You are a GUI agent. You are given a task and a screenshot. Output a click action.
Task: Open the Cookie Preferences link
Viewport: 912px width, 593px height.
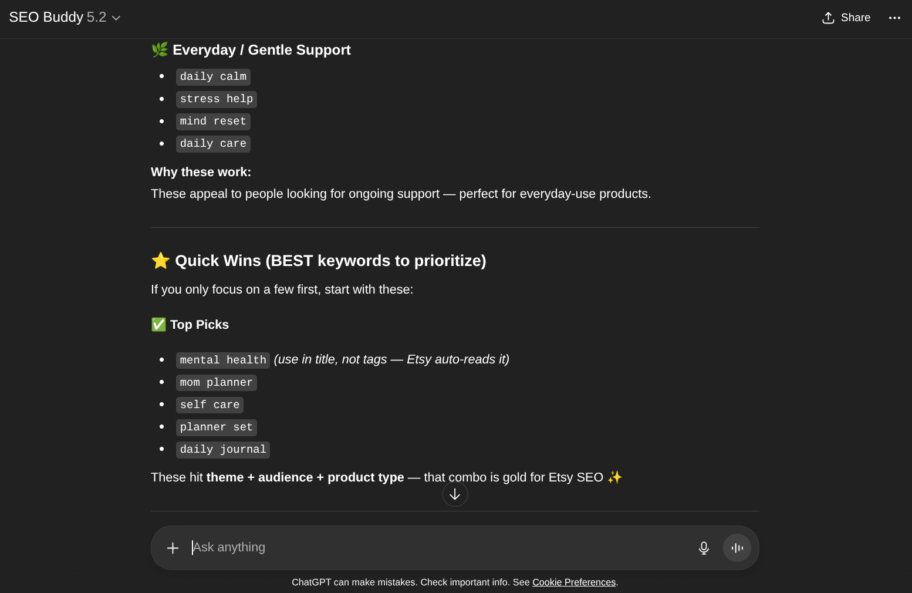click(x=573, y=582)
